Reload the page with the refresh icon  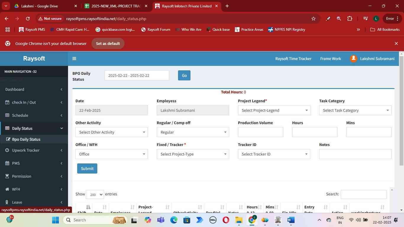click(x=28, y=19)
